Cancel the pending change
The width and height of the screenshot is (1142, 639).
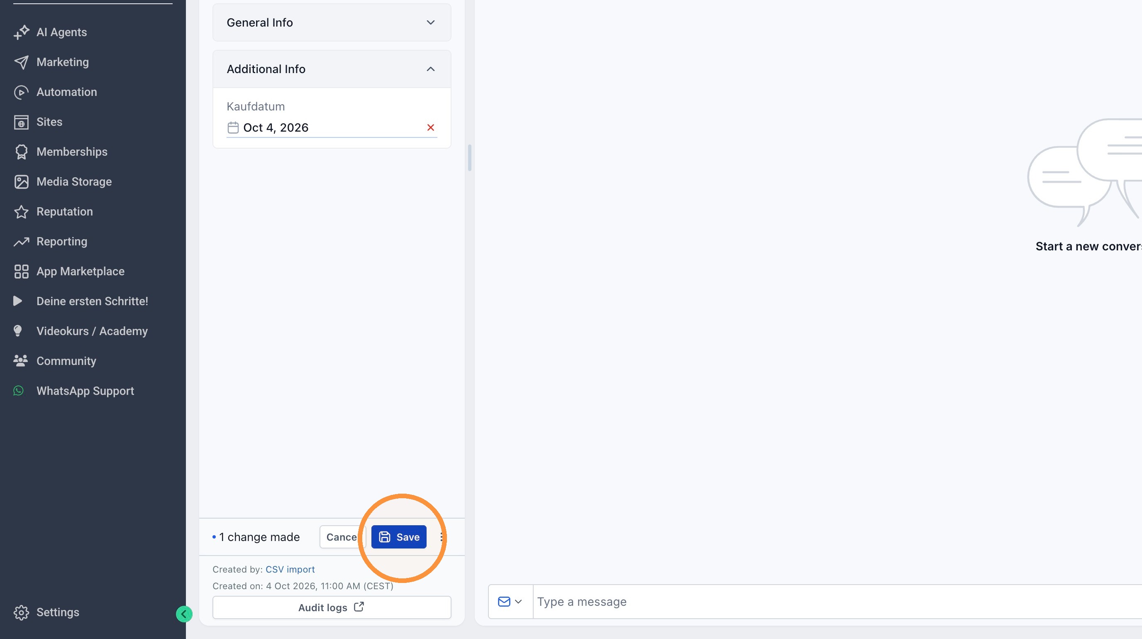tap(342, 537)
